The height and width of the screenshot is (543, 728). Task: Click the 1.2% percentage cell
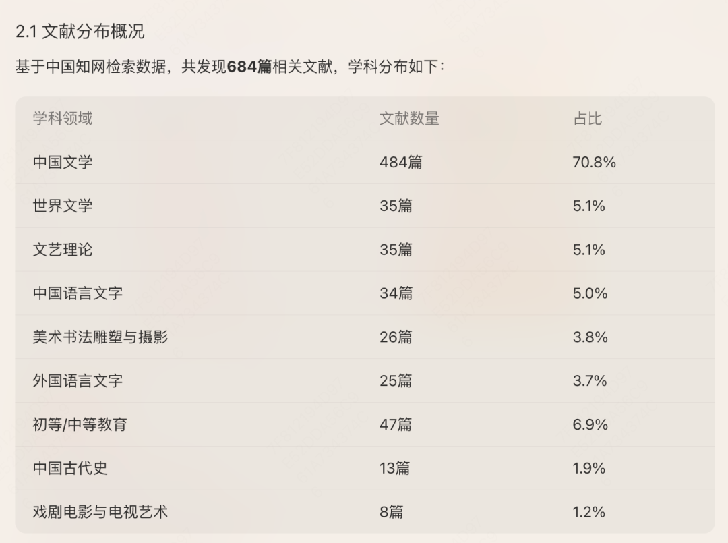588,512
